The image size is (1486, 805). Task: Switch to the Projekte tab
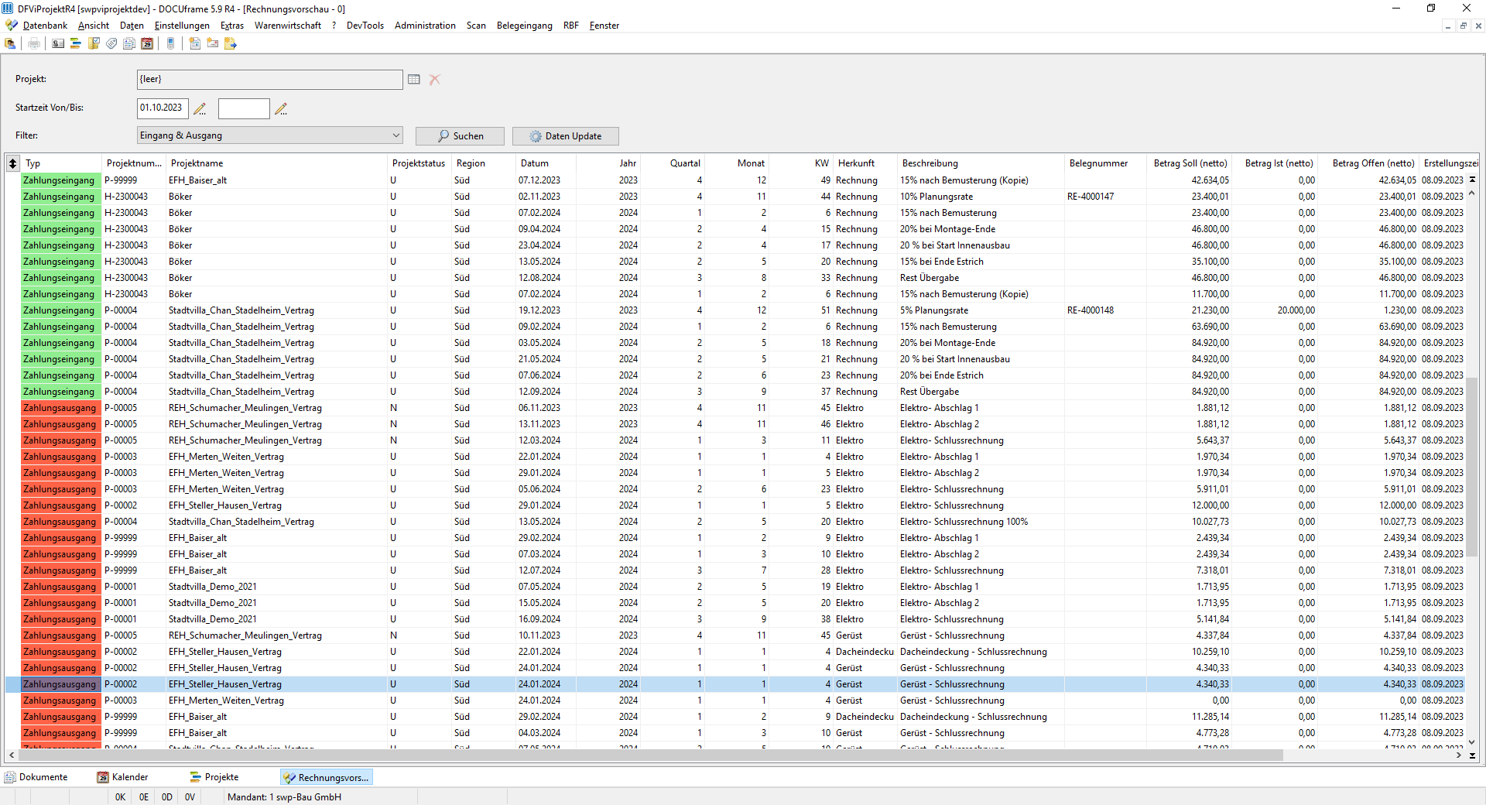point(214,777)
